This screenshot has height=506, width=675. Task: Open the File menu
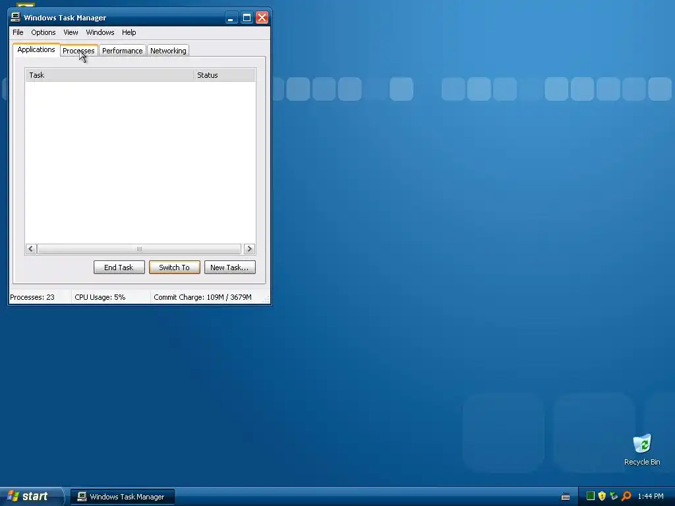(18, 32)
